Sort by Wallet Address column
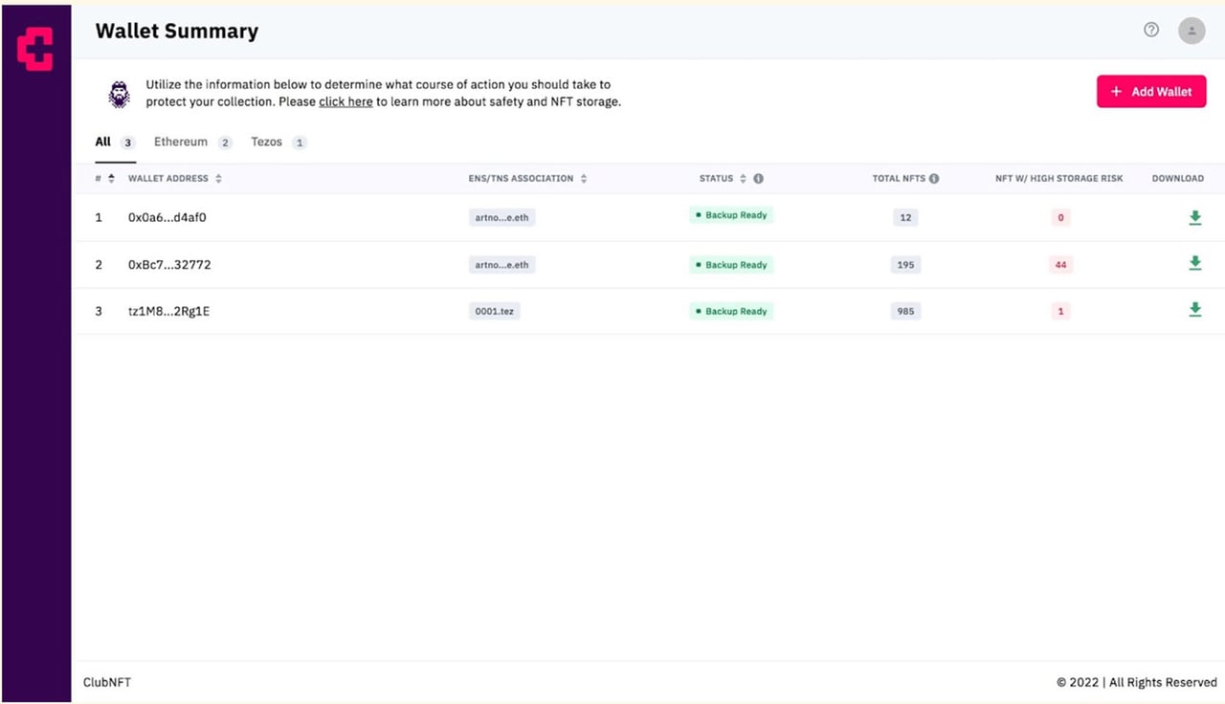The image size is (1225, 704). [x=218, y=179]
